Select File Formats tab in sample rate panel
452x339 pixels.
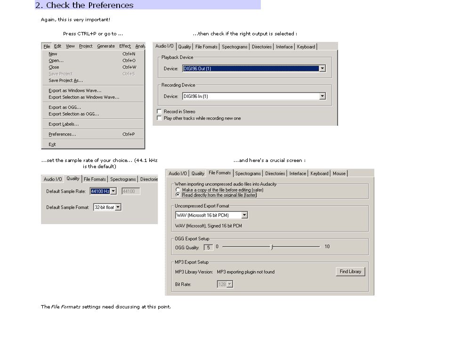click(95, 179)
